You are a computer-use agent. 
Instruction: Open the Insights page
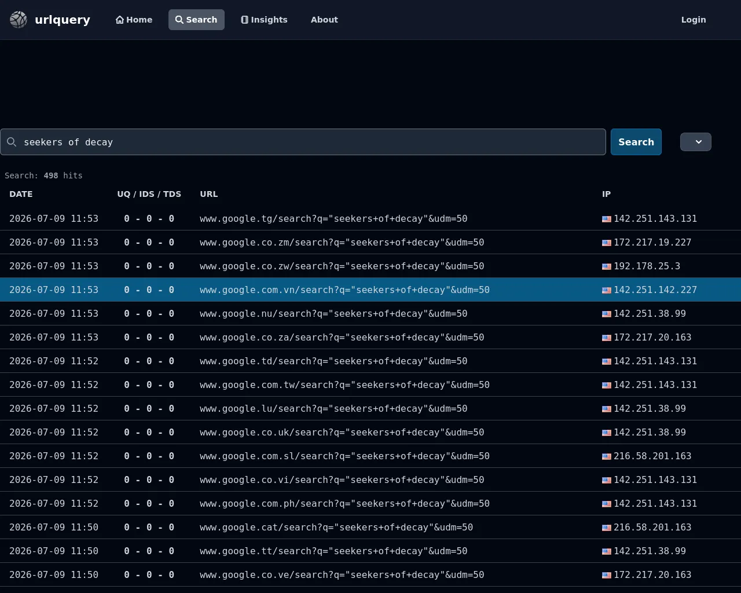pyautogui.click(x=264, y=20)
